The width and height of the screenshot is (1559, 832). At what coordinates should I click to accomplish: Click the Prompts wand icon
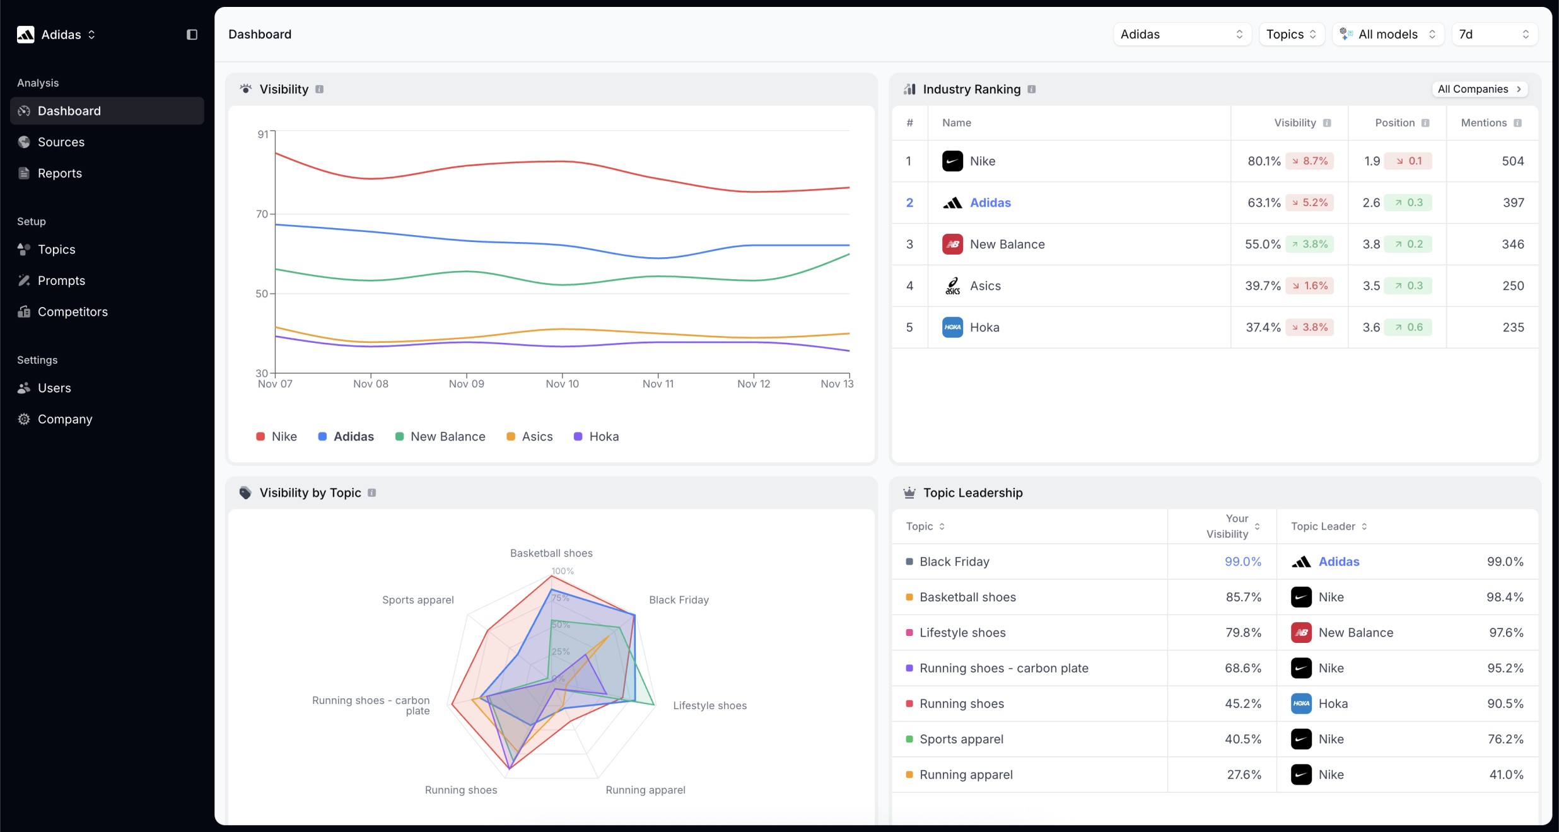[x=24, y=280]
